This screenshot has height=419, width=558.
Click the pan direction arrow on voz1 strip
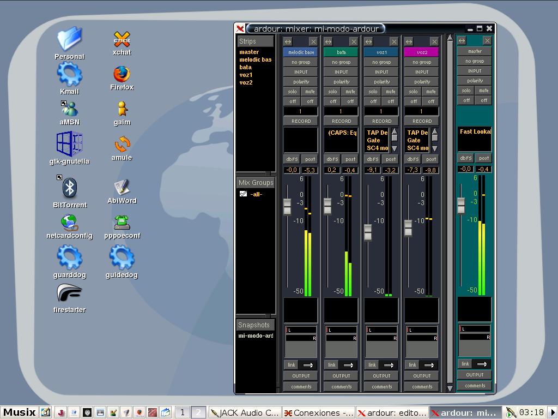pyautogui.click(x=389, y=365)
